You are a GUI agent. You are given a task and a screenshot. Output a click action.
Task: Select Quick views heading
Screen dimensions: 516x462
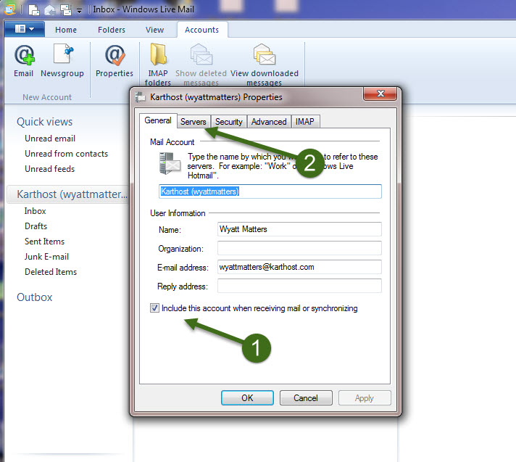click(x=45, y=122)
